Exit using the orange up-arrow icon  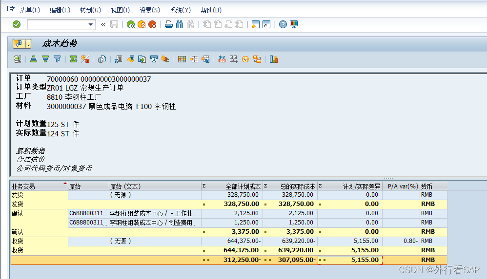tap(142, 24)
